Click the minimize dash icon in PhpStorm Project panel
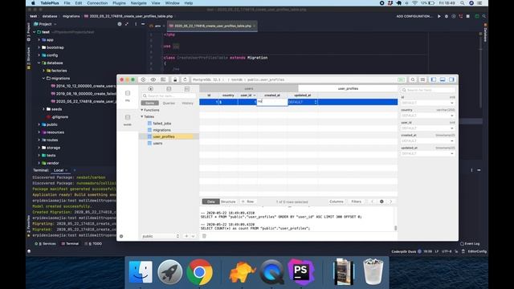Image resolution: width=514 pixels, height=289 pixels. 143,24
